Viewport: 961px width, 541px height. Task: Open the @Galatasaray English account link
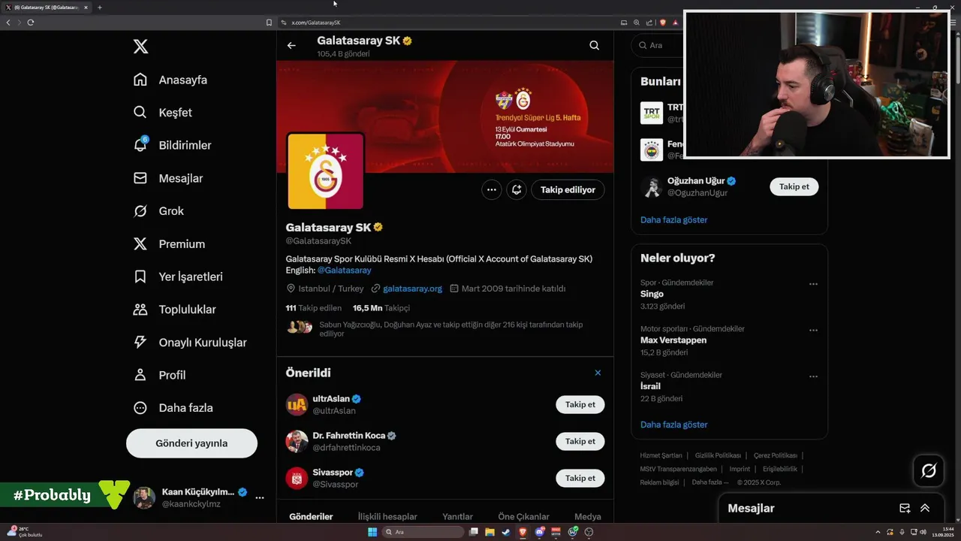coord(344,270)
